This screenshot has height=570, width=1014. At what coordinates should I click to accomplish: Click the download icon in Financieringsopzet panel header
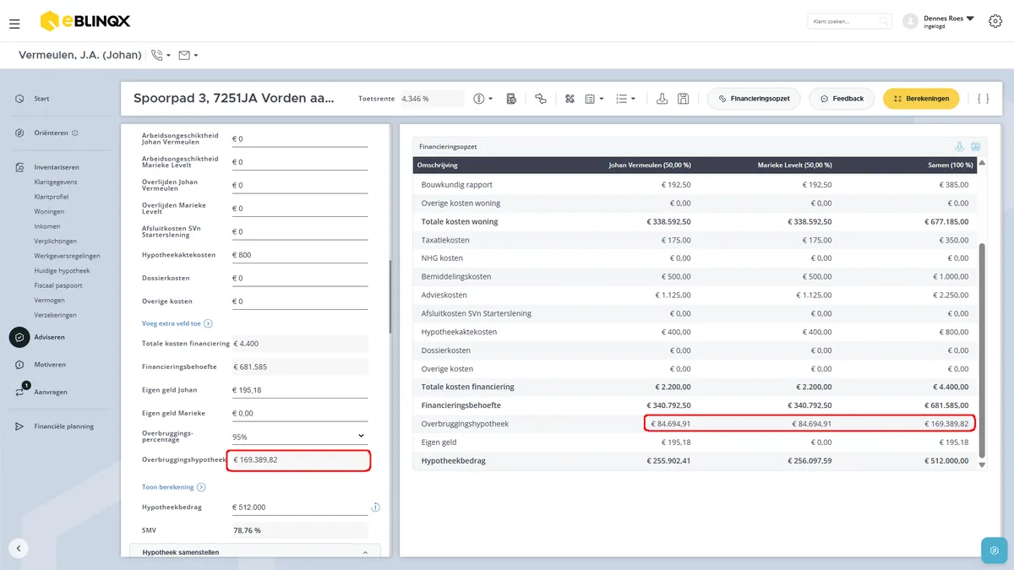tap(959, 147)
